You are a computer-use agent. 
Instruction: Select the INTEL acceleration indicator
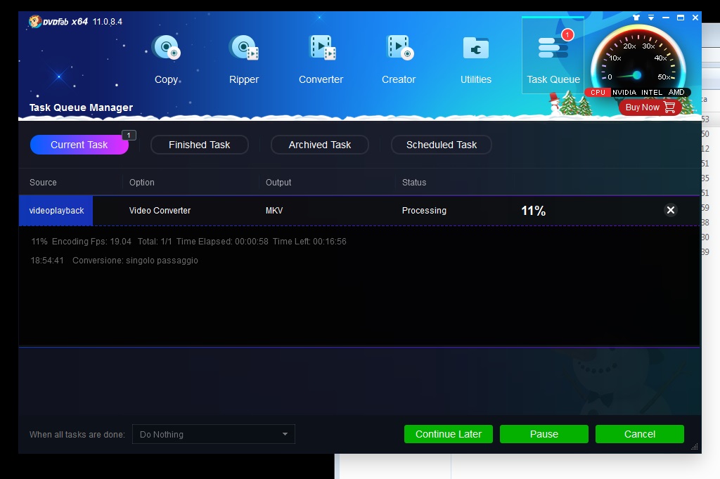652,92
